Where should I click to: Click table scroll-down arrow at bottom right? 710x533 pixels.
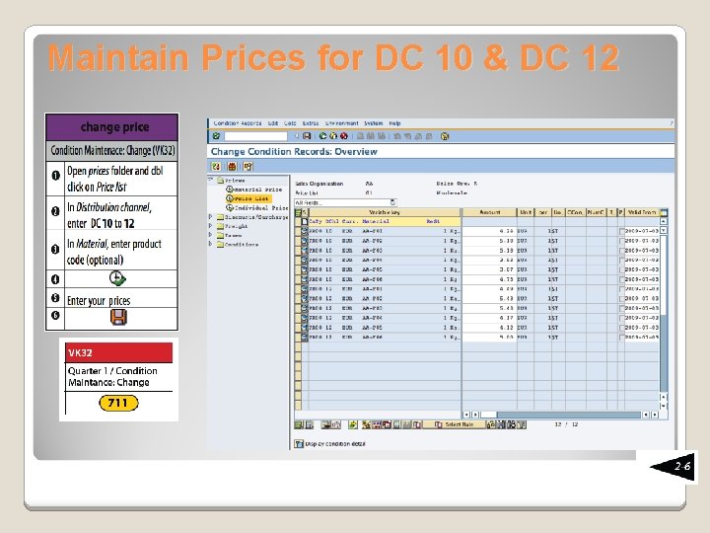point(664,407)
